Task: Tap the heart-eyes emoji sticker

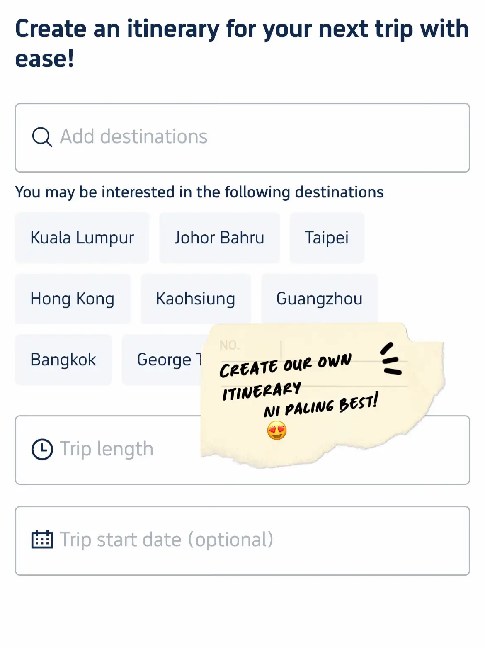Action: tap(277, 430)
